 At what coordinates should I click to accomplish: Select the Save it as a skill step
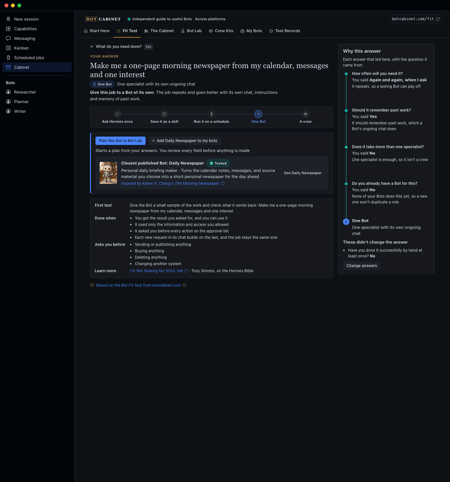(164, 117)
